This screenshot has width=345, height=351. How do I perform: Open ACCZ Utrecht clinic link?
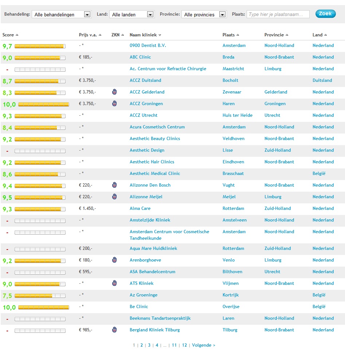(144, 115)
